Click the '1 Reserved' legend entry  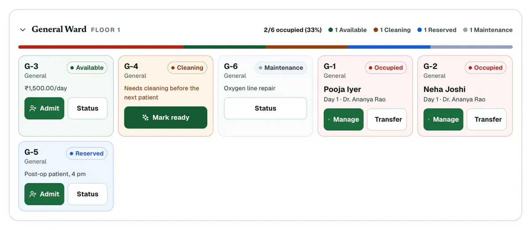click(x=437, y=30)
